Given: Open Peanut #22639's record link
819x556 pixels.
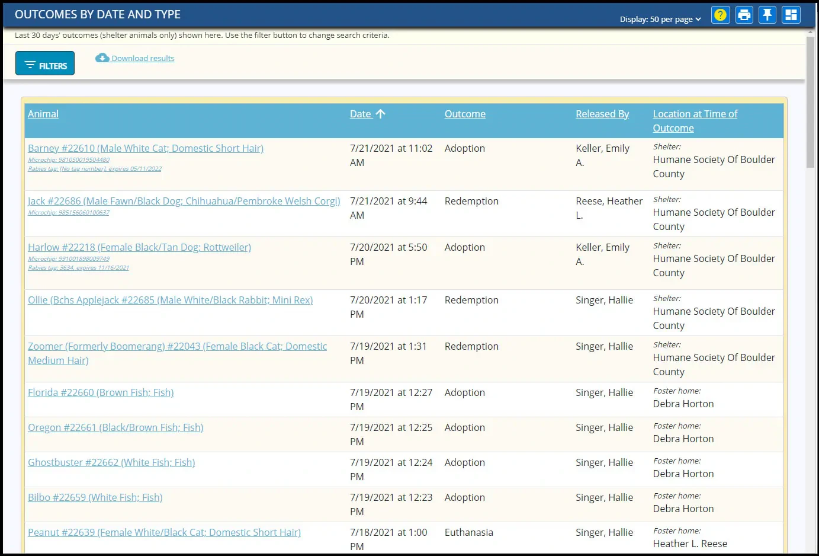Looking at the screenshot, I should (164, 532).
